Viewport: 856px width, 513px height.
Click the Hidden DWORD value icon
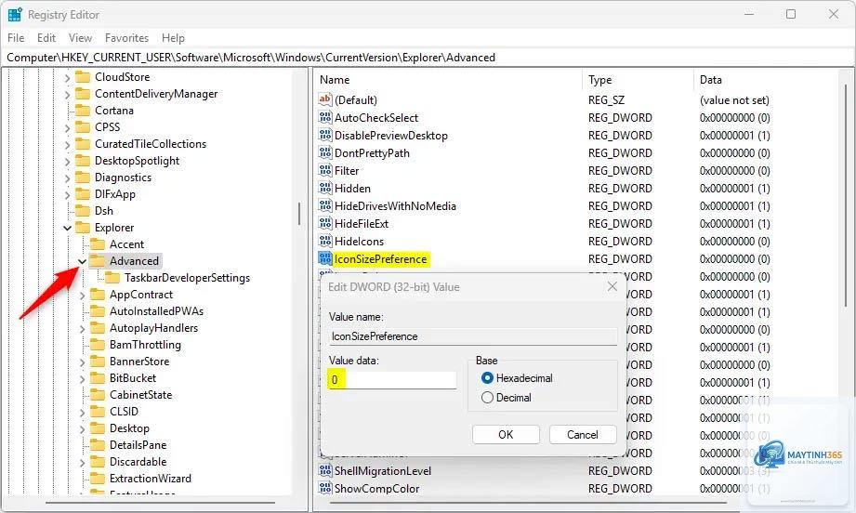(324, 188)
